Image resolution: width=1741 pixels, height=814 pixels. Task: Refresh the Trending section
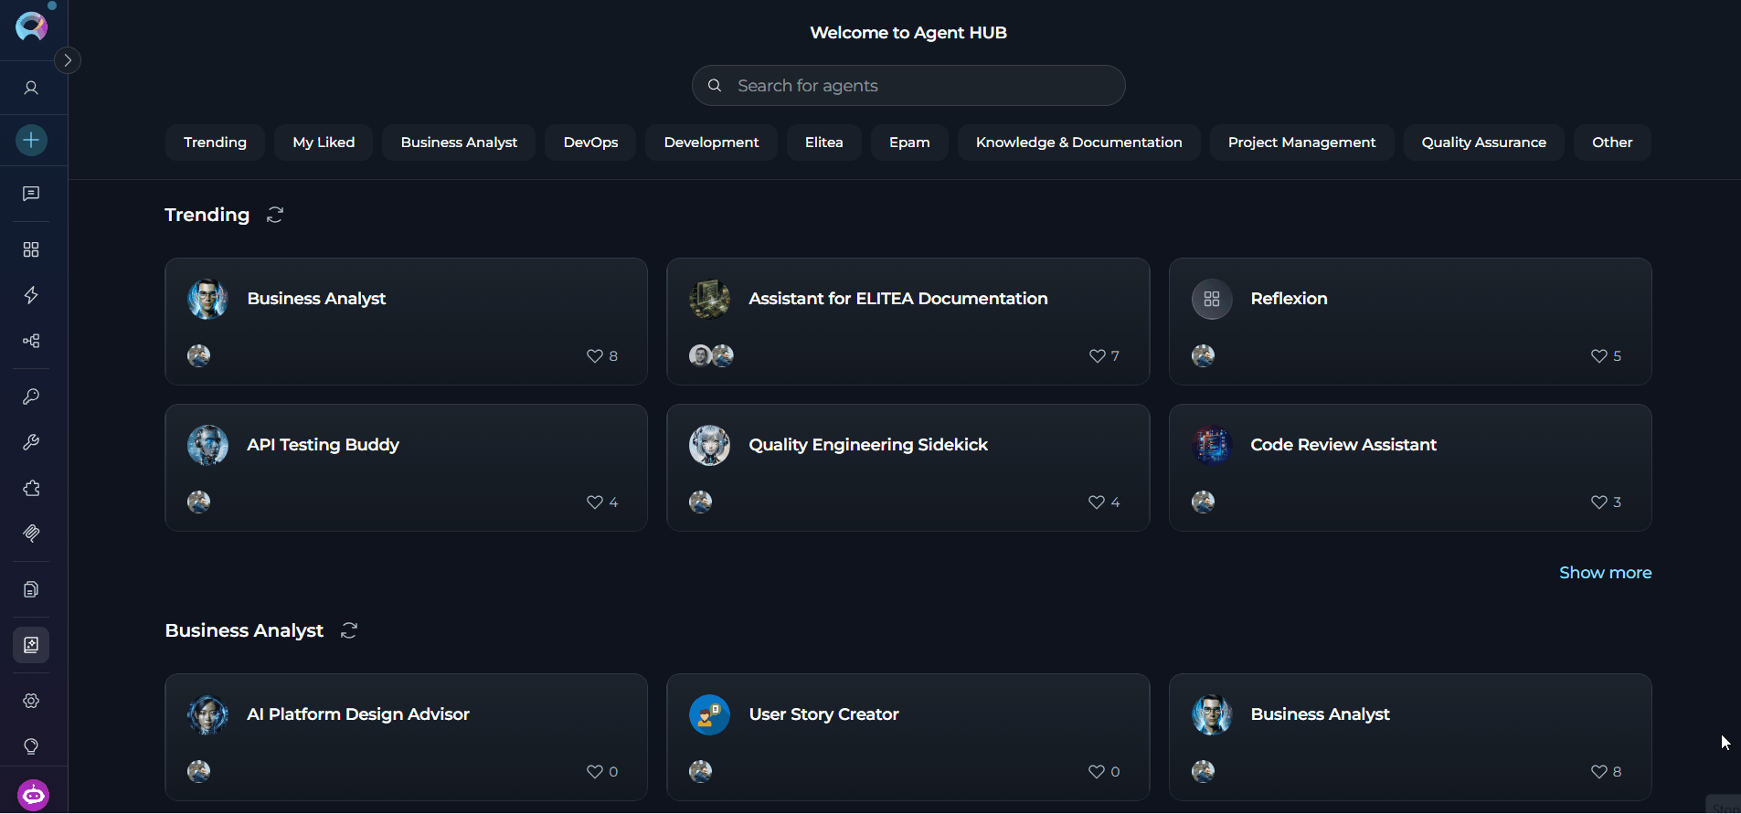point(275,215)
